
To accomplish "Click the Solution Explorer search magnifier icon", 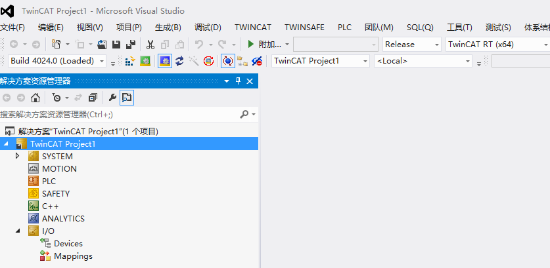I will click(244, 114).
